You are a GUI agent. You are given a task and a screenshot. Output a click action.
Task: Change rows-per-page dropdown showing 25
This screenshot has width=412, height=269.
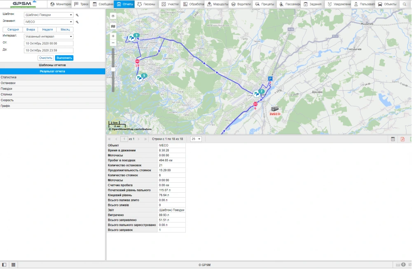click(196, 139)
